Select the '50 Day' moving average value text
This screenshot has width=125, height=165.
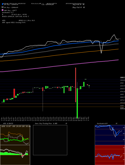coord(11,7)
